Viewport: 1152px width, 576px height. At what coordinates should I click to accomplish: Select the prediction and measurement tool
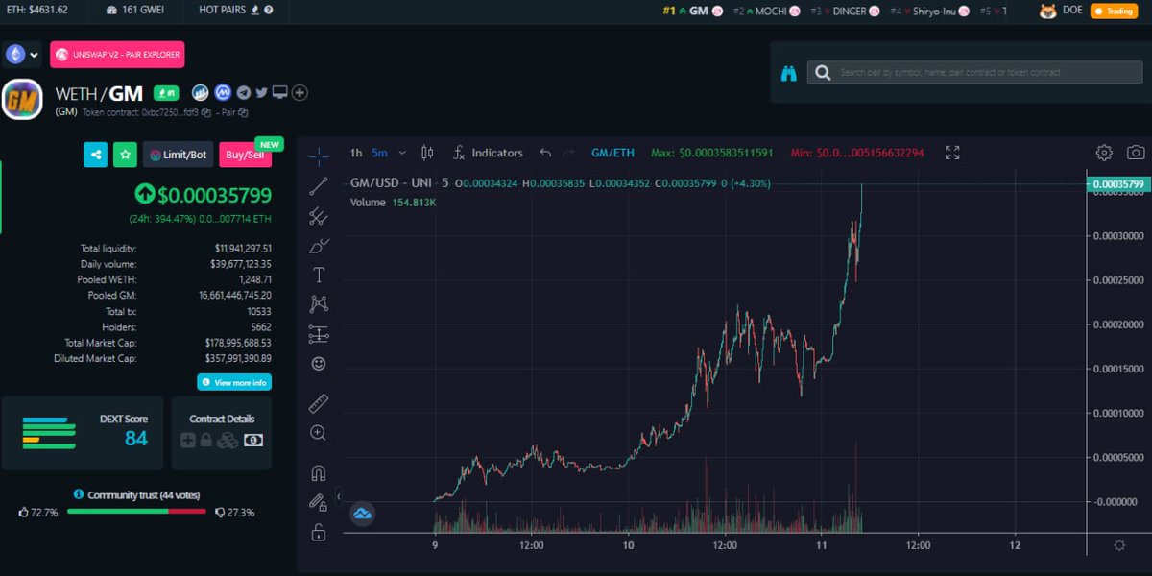[x=319, y=334]
